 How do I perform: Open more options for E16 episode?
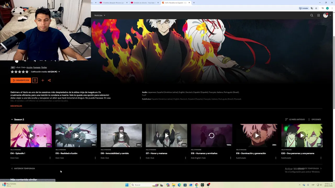tap(140, 158)
